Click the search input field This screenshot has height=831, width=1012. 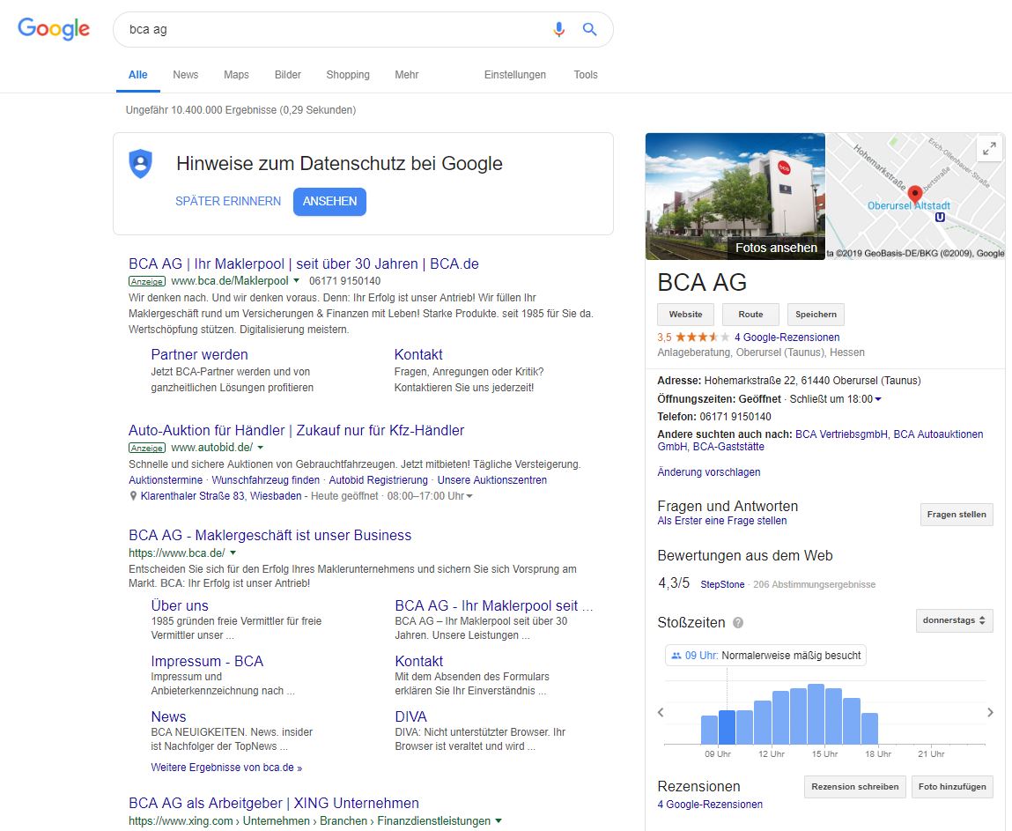pos(336,29)
